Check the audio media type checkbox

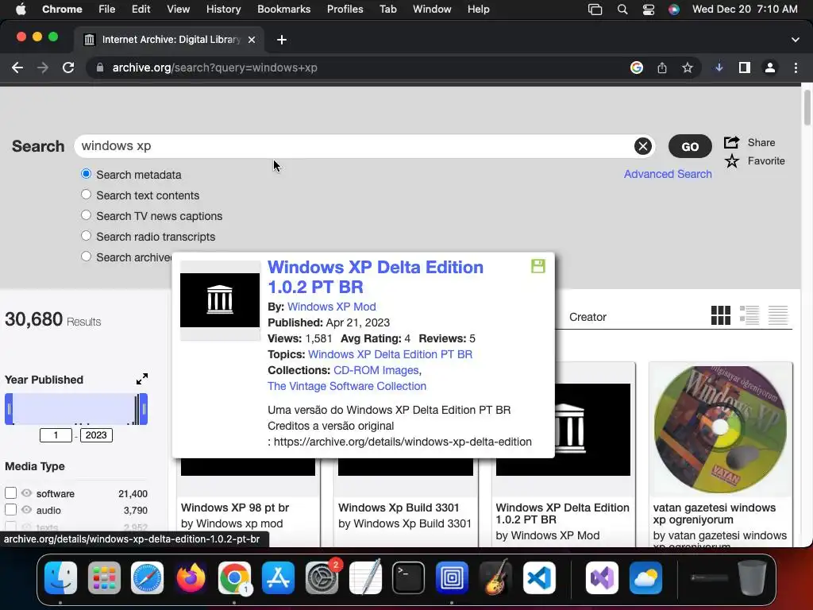click(x=10, y=509)
